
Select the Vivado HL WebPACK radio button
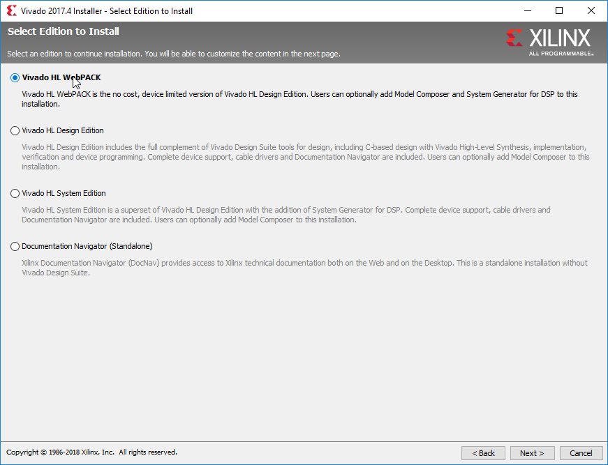pyautogui.click(x=15, y=78)
